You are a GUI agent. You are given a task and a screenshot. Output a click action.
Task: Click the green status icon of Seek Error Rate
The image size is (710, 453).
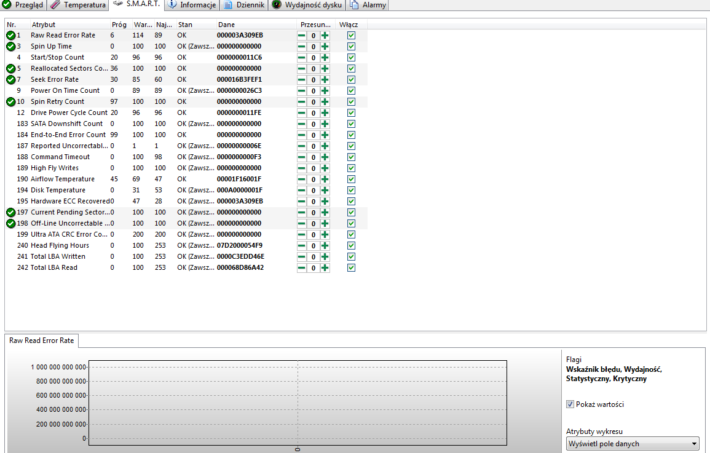tap(11, 80)
